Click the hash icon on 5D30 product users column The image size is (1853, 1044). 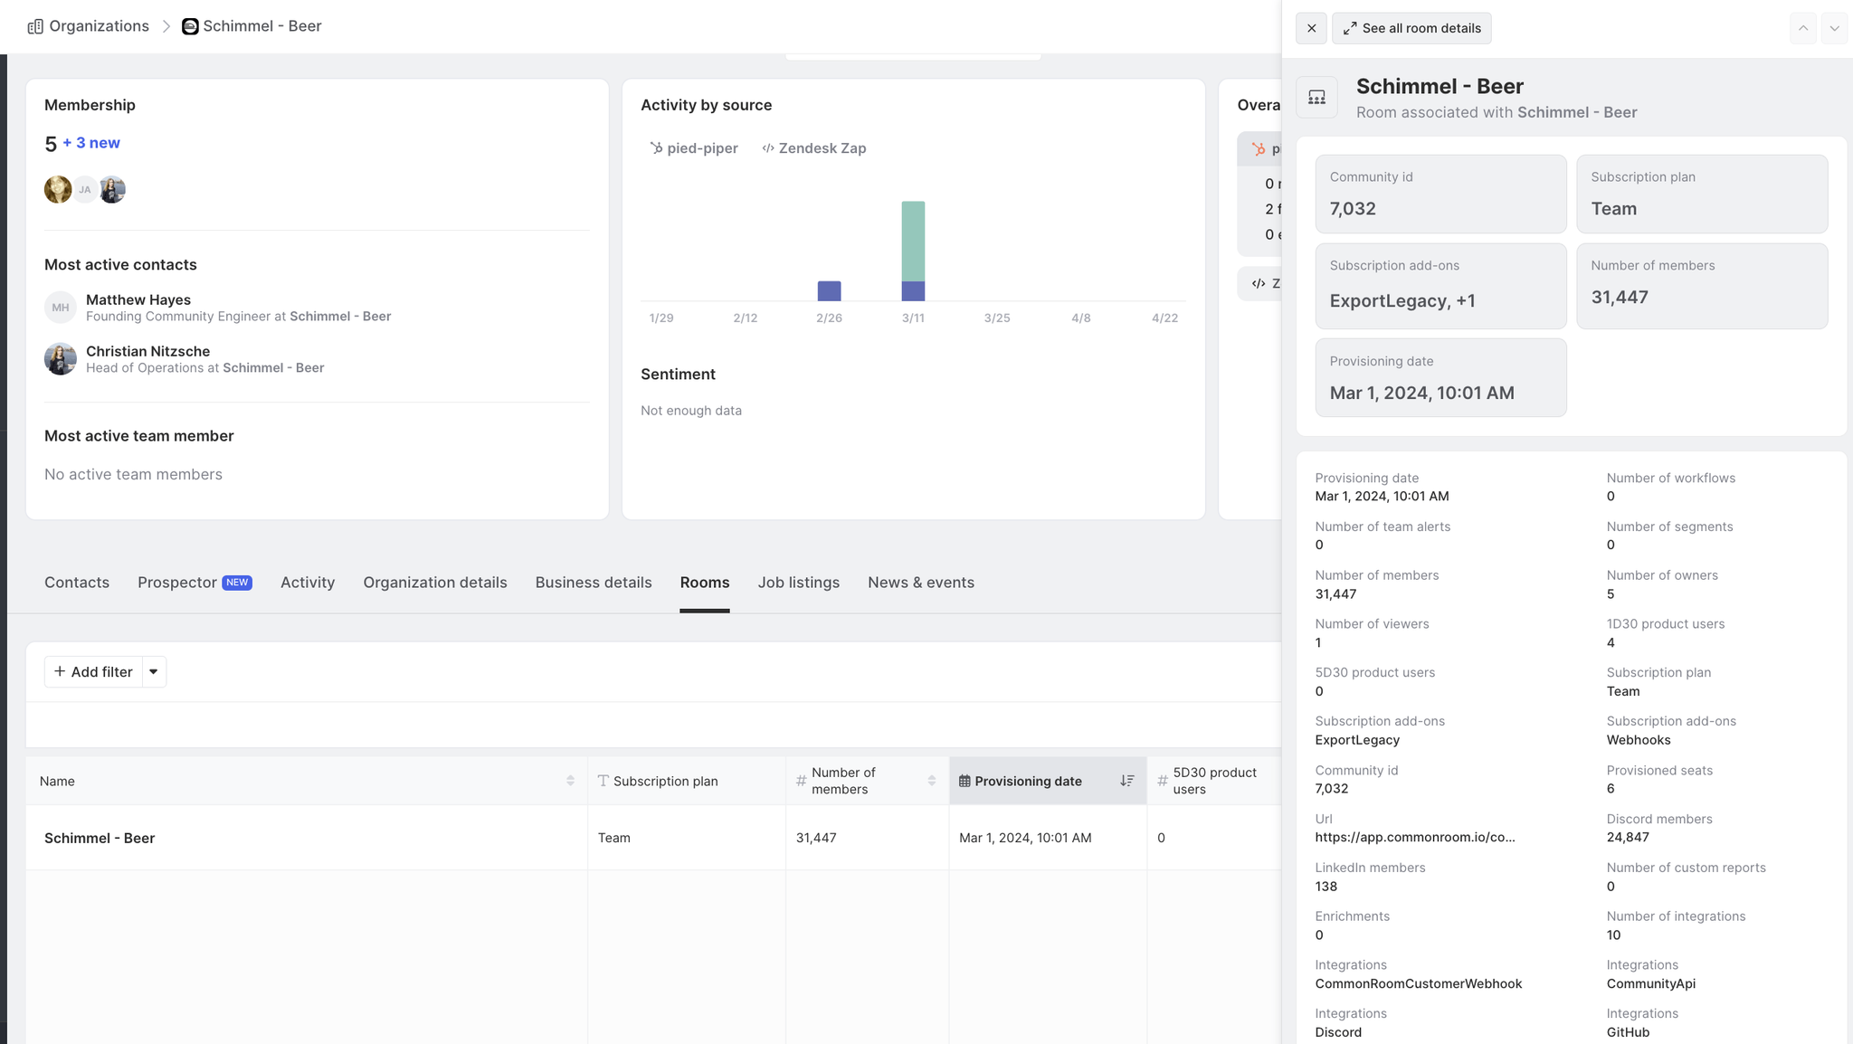(x=1163, y=781)
